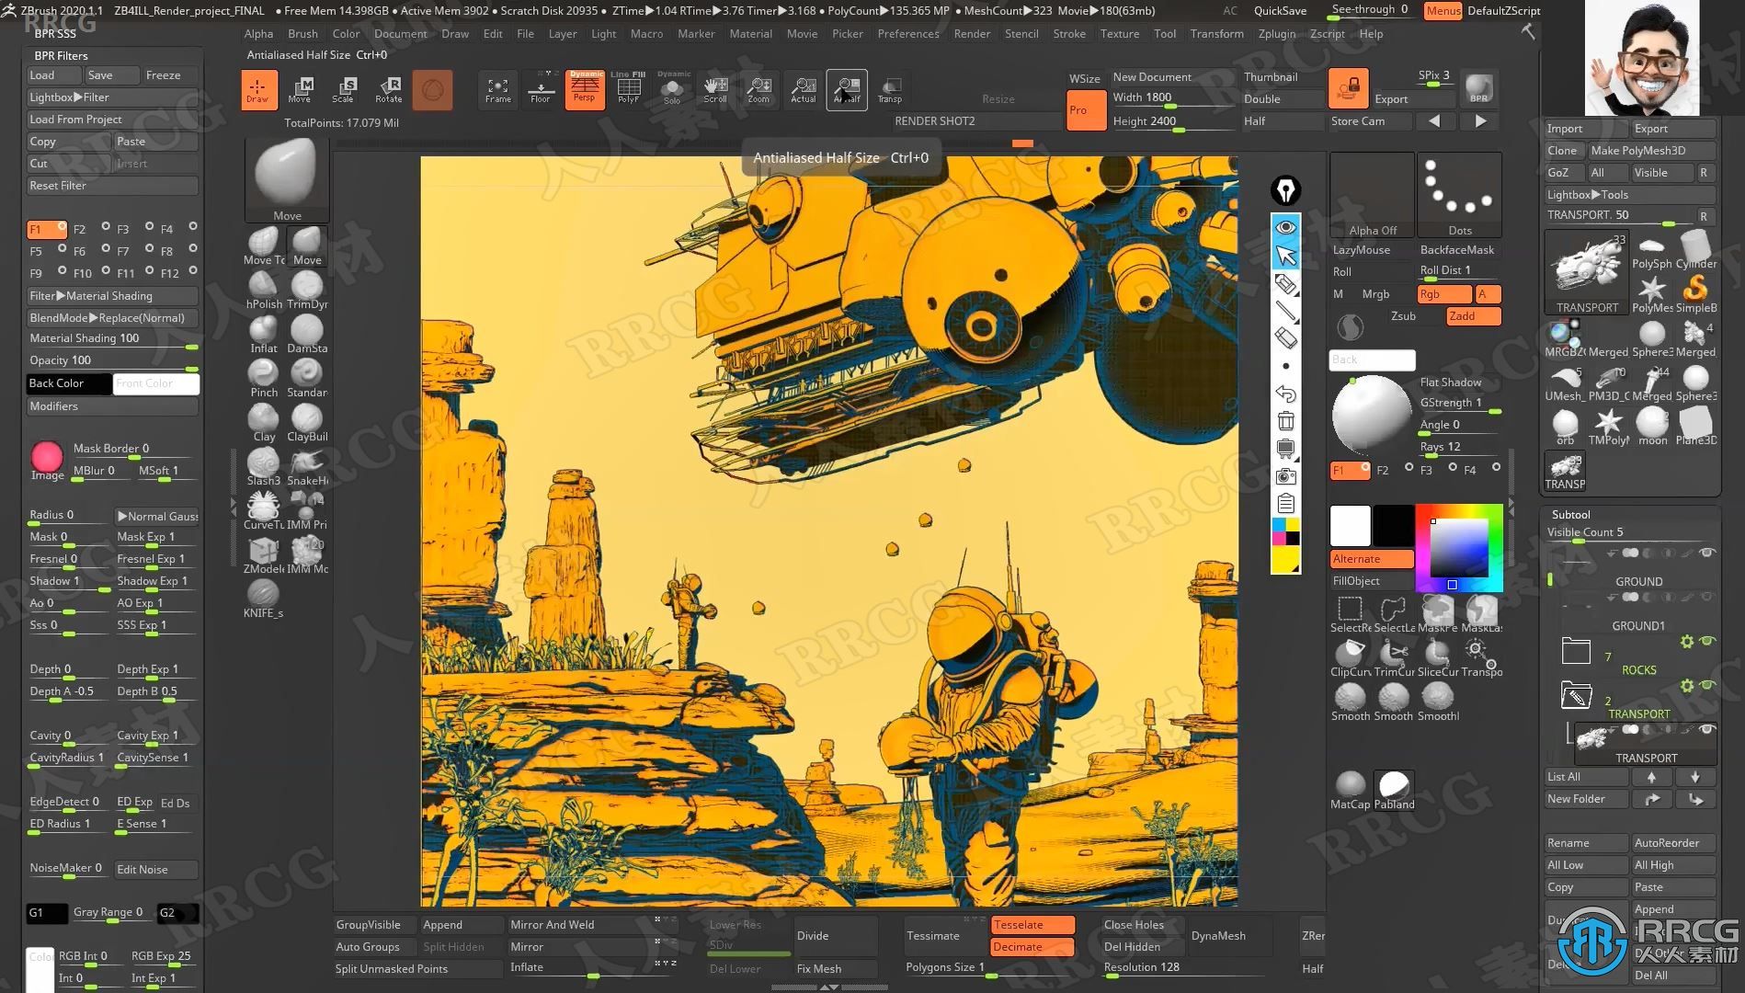1745x993 pixels.
Task: Pick the SelectRect selection tool
Action: click(x=1350, y=614)
